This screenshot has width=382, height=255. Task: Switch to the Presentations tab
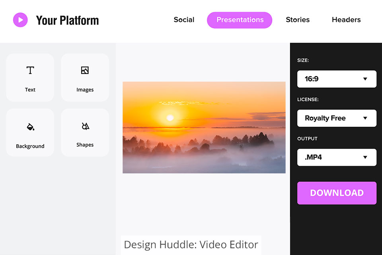tap(240, 20)
